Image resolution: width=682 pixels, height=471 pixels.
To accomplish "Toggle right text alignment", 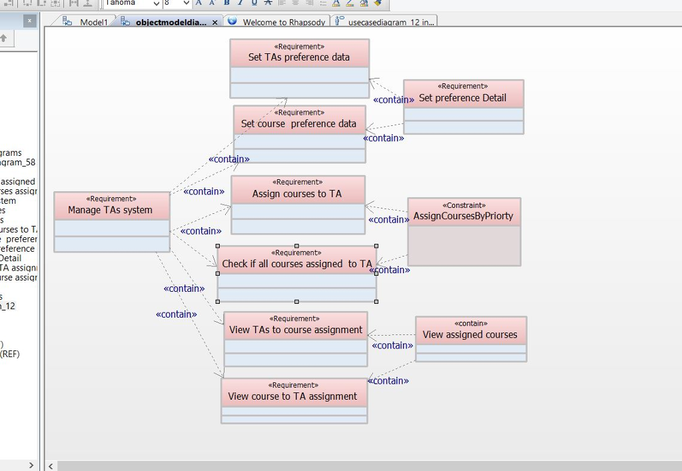I will tap(308, 5).
